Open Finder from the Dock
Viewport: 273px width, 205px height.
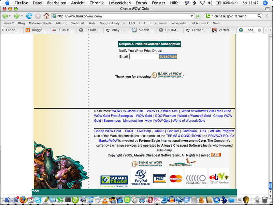[x=8, y=200]
